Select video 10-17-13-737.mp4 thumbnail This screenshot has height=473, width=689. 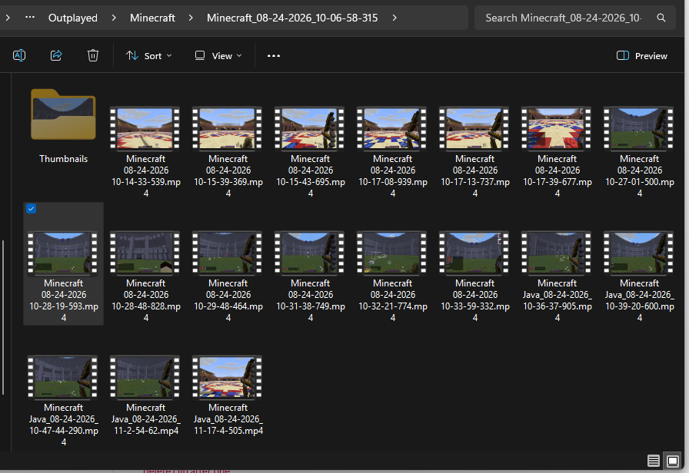pyautogui.click(x=474, y=128)
